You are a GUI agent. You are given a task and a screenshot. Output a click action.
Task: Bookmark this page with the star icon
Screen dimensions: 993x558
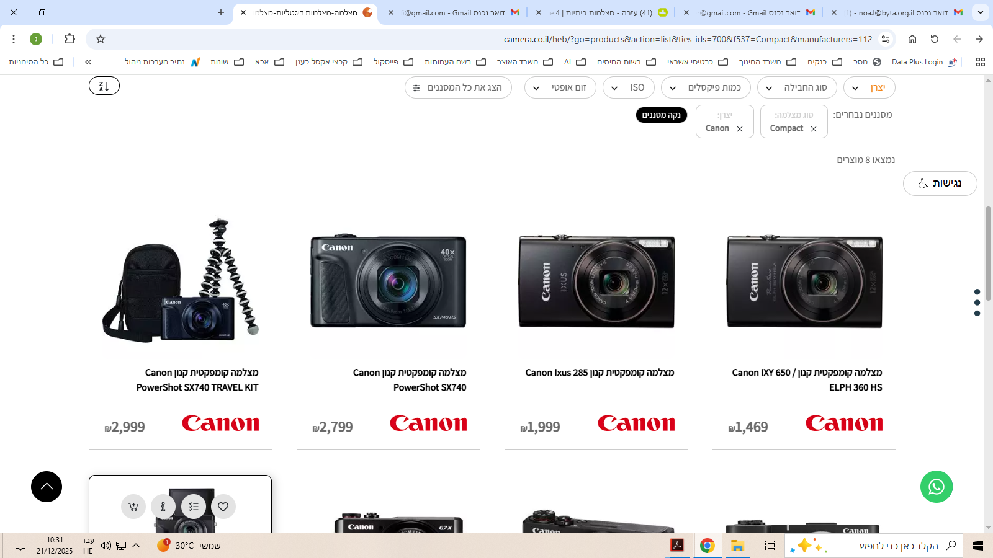coord(101,39)
